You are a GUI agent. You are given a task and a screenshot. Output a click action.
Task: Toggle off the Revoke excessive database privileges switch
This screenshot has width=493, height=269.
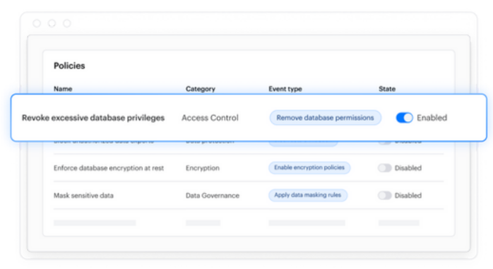[x=404, y=118]
